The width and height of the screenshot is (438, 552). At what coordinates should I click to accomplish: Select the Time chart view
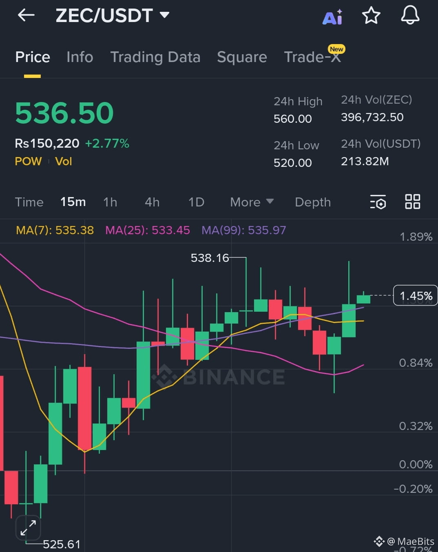(29, 202)
